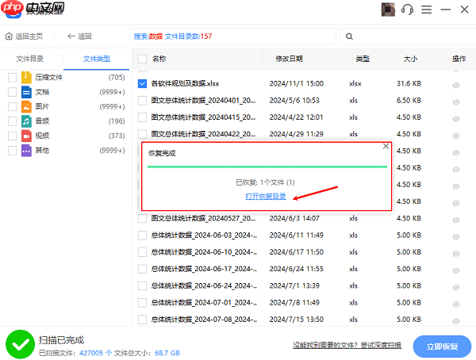Check the 图片 category checkbox

[12, 106]
